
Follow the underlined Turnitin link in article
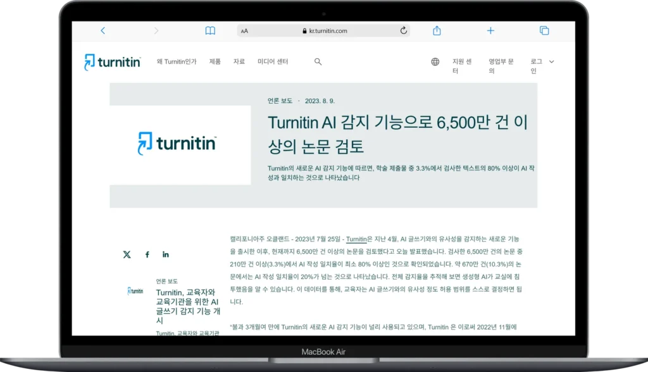tap(356, 239)
